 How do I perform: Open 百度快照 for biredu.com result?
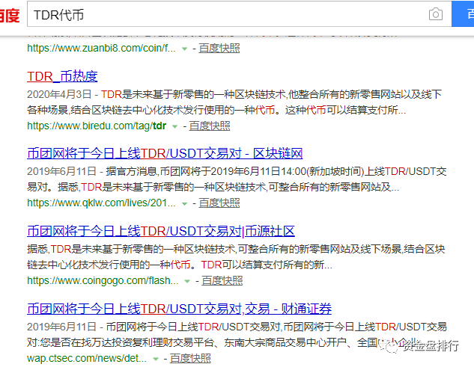tap(210, 126)
